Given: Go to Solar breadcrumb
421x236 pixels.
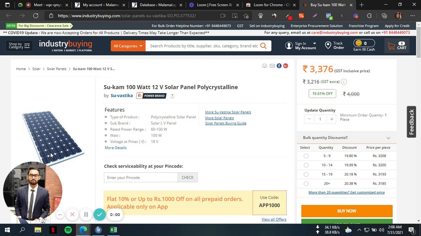Looking at the screenshot, I should [36, 69].
